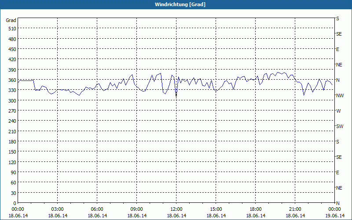Click the 18.06.14 date under 12:00
352x220 pixels.
(176, 216)
